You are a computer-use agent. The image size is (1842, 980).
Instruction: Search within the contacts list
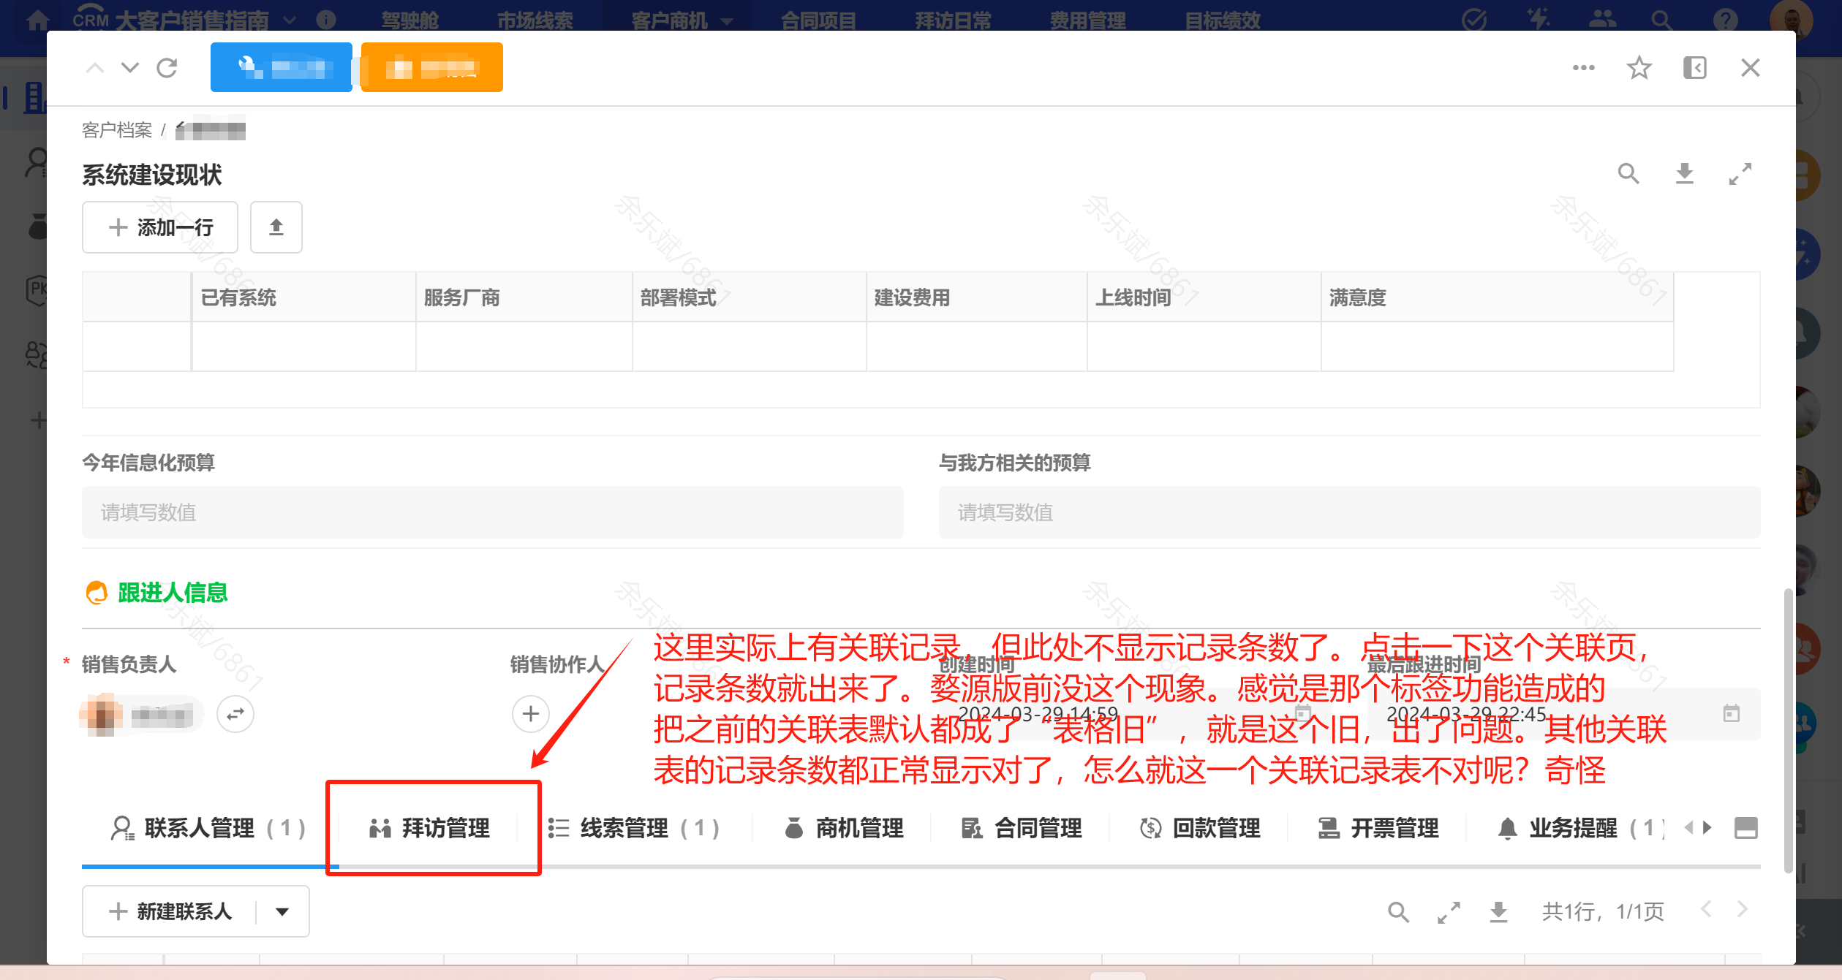coord(1398,912)
